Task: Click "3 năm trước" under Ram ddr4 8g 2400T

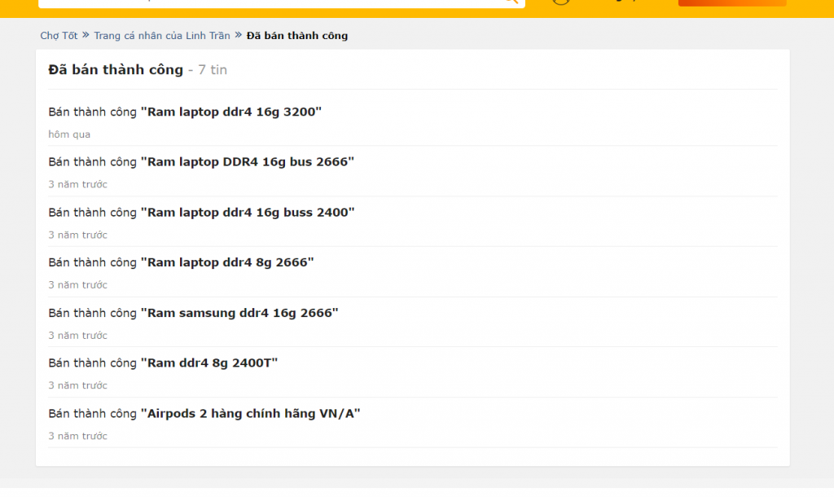Action: click(x=77, y=386)
